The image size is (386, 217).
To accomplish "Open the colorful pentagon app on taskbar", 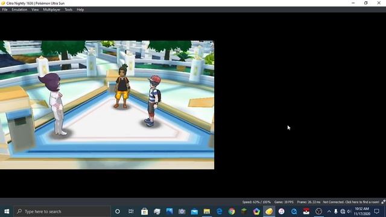I will point(256,212).
